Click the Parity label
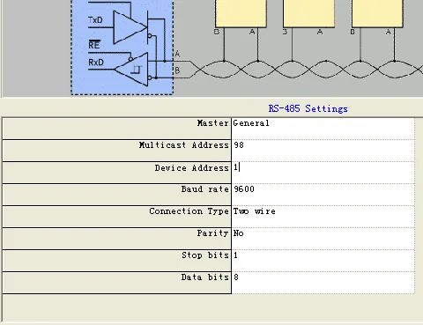This screenshot has height=325, width=423. [212, 233]
